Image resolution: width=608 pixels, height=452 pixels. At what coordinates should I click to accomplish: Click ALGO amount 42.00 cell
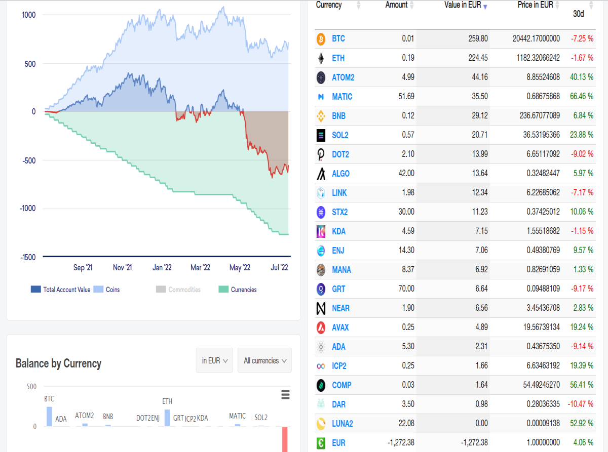[x=406, y=174]
